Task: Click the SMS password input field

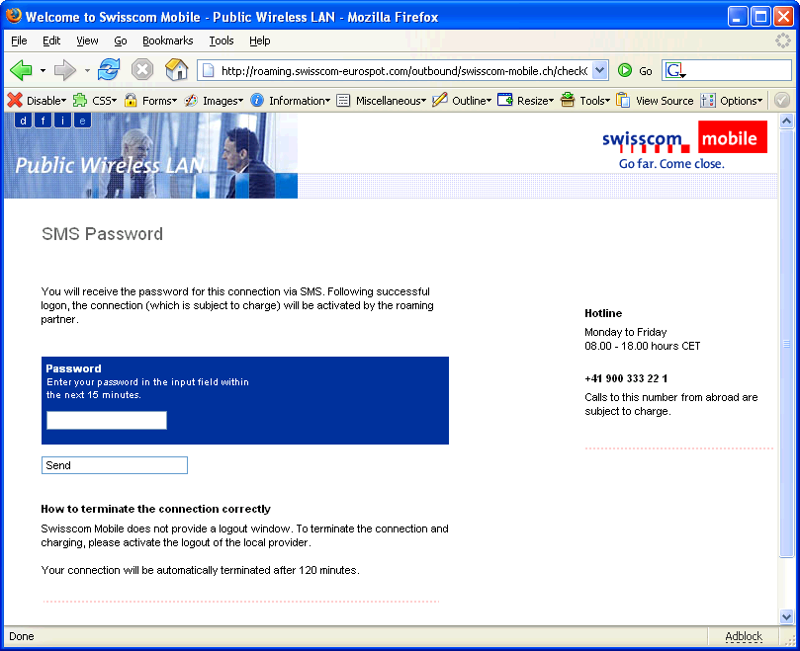Action: point(107,421)
